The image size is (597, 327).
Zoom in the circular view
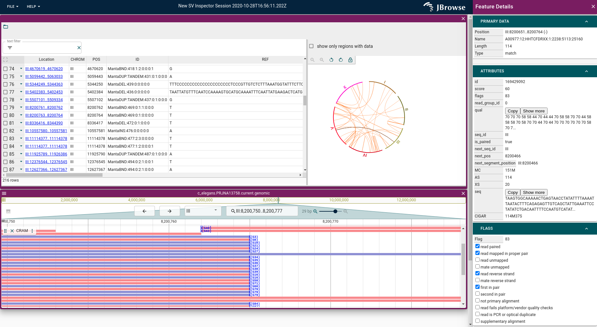322,60
